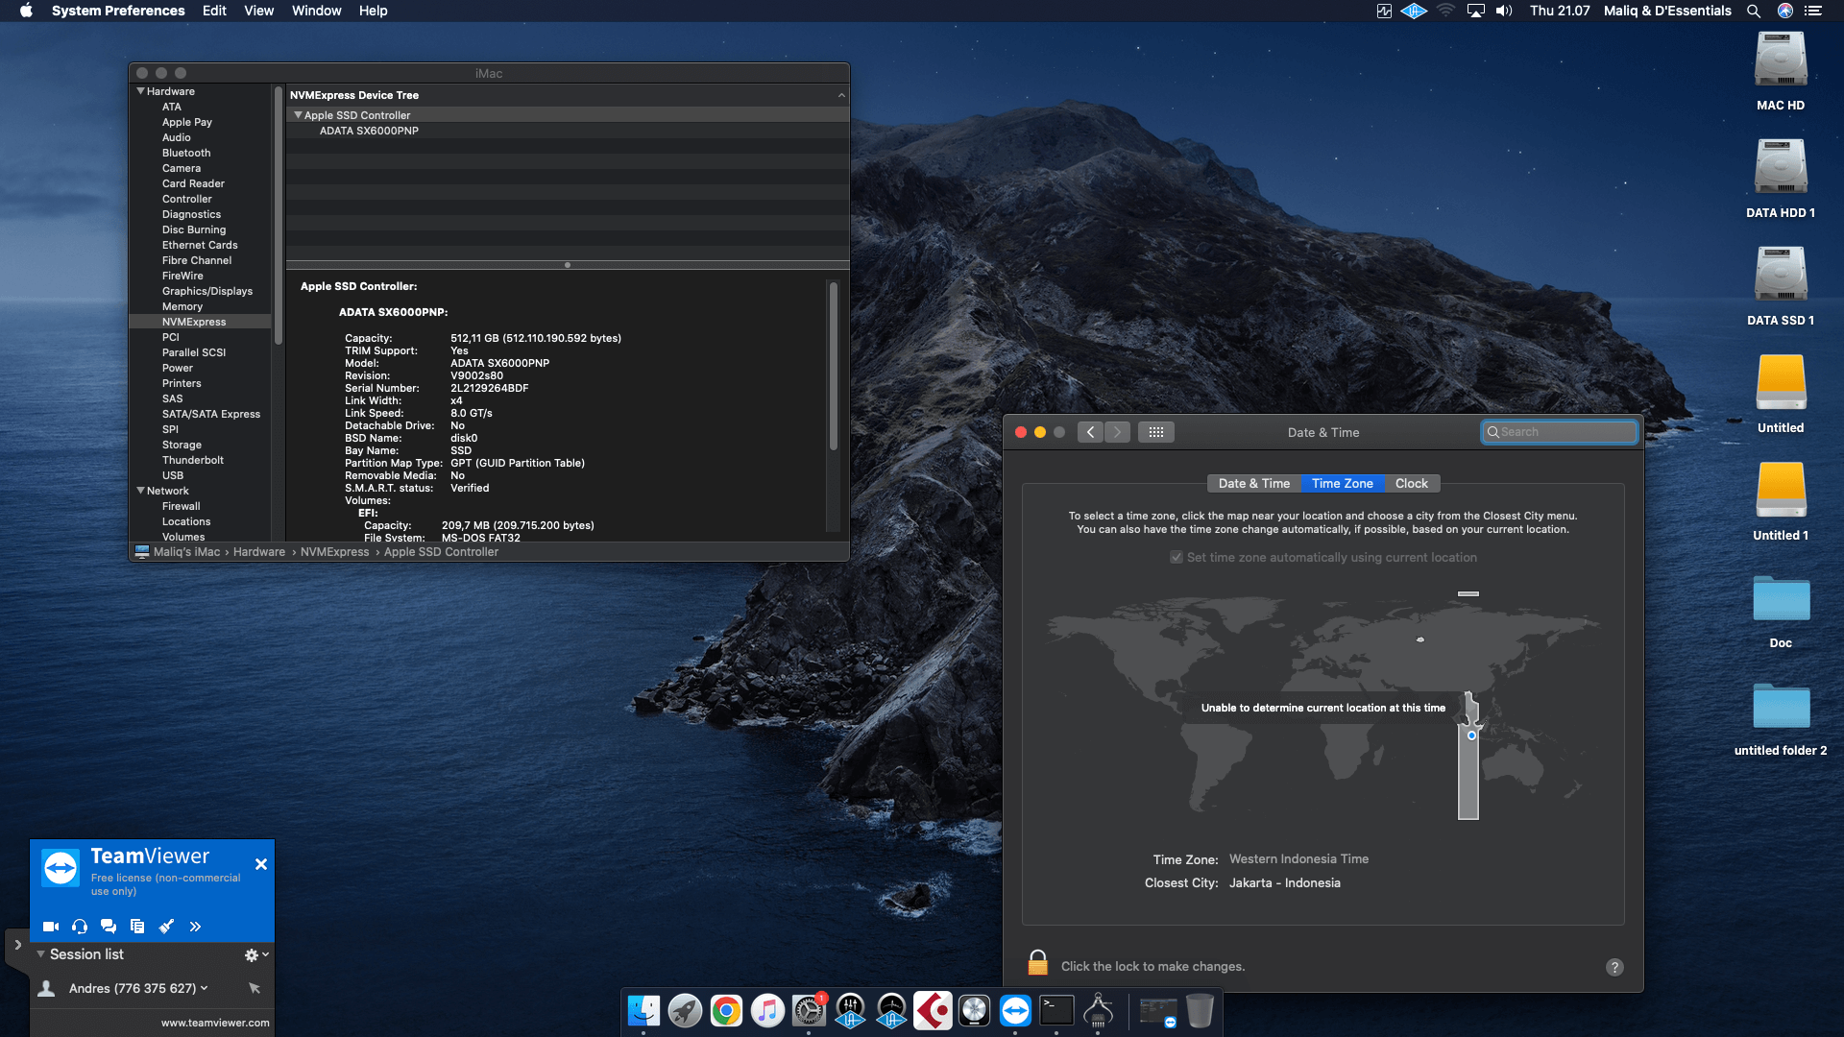The width and height of the screenshot is (1844, 1037).
Task: Collapse the NVMExpress Device Tree section
Action: [x=841, y=94]
